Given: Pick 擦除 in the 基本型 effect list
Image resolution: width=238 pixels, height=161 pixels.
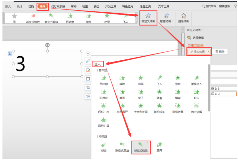Looking at the screenshot, I should coord(122,80).
